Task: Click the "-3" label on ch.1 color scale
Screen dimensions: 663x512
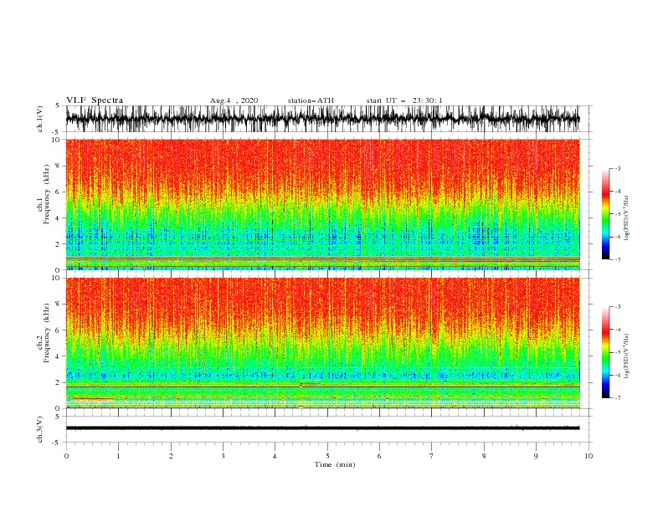Action: pyautogui.click(x=617, y=168)
